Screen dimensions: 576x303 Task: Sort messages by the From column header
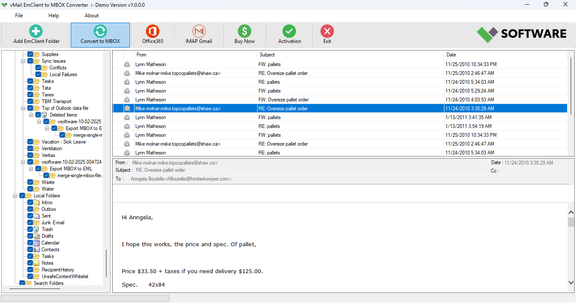195,55
